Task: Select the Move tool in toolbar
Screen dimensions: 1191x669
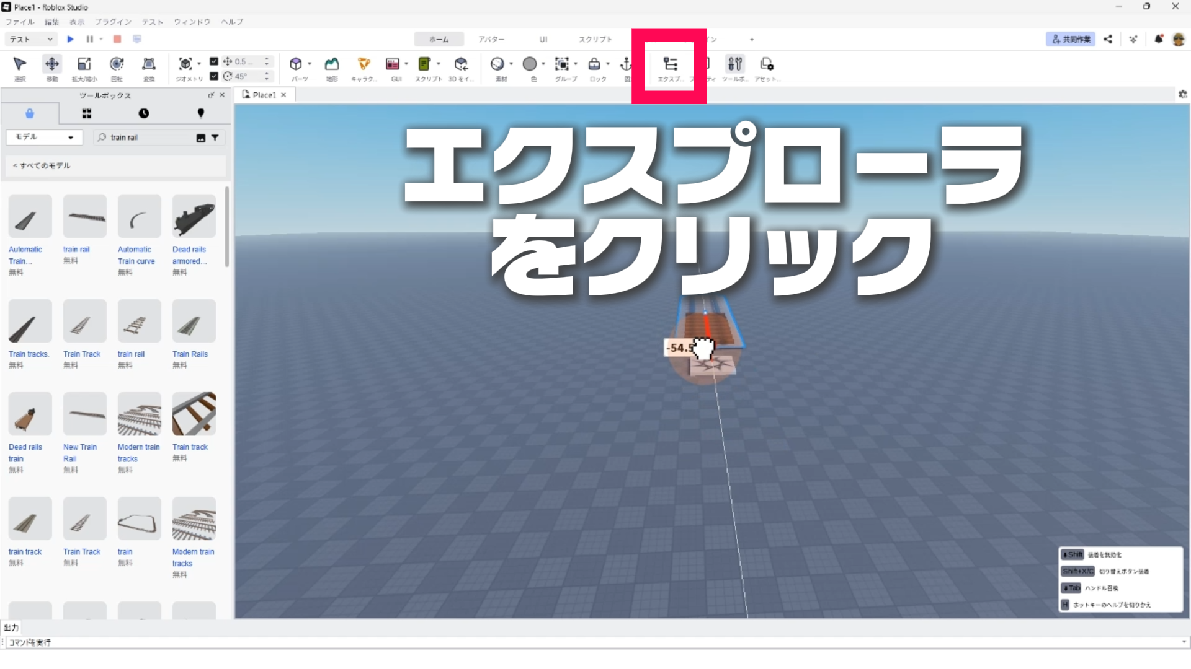Action: (x=52, y=64)
